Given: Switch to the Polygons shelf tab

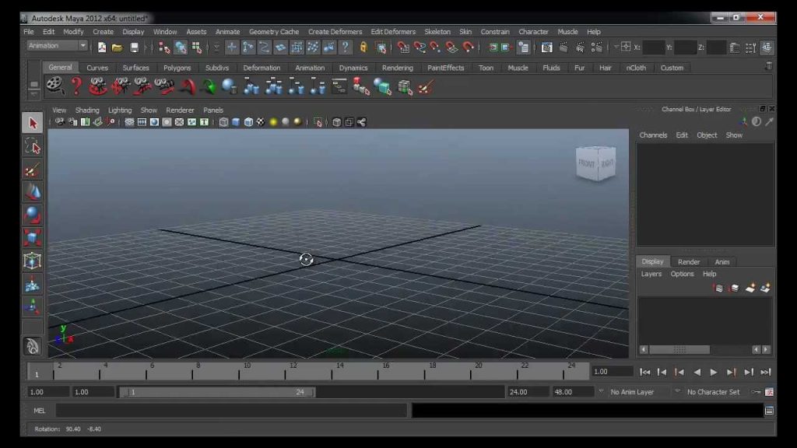Looking at the screenshot, I should tap(177, 68).
